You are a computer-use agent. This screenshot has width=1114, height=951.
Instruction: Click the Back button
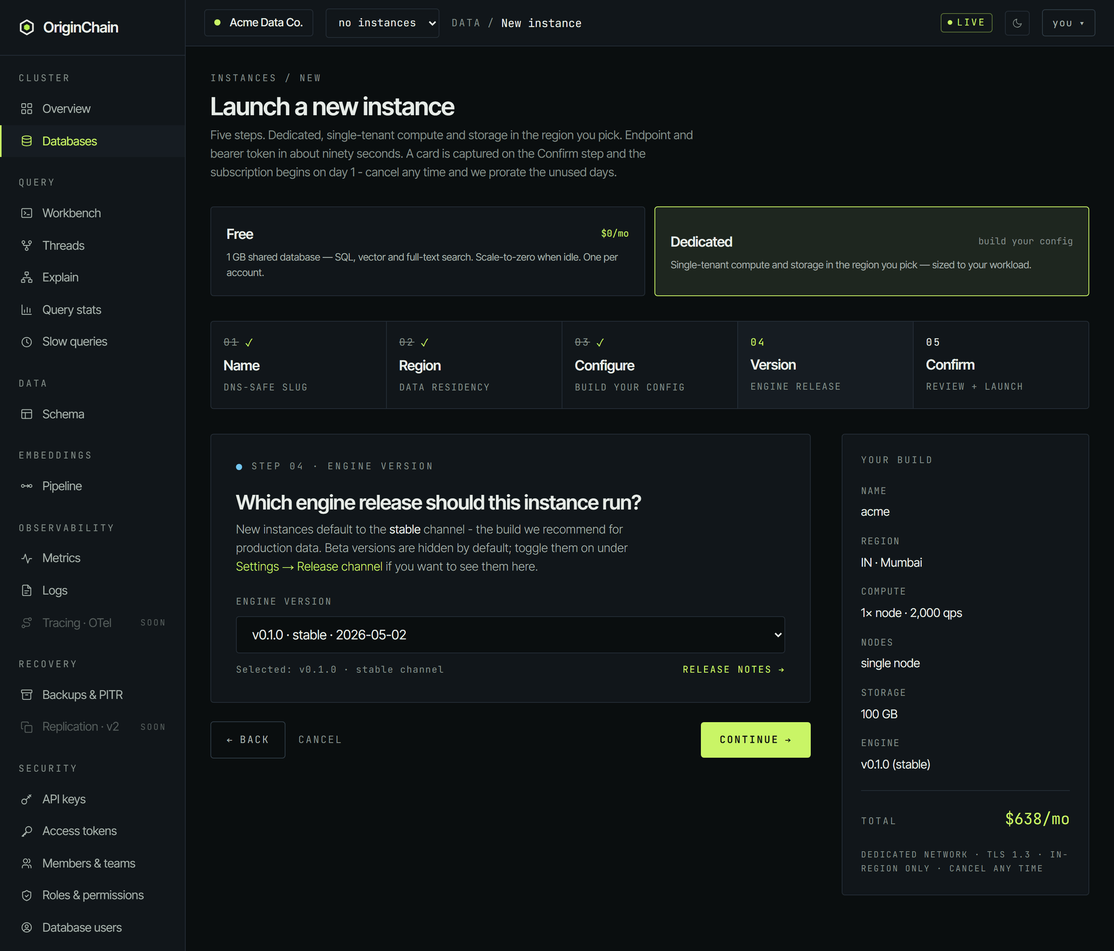pos(248,740)
